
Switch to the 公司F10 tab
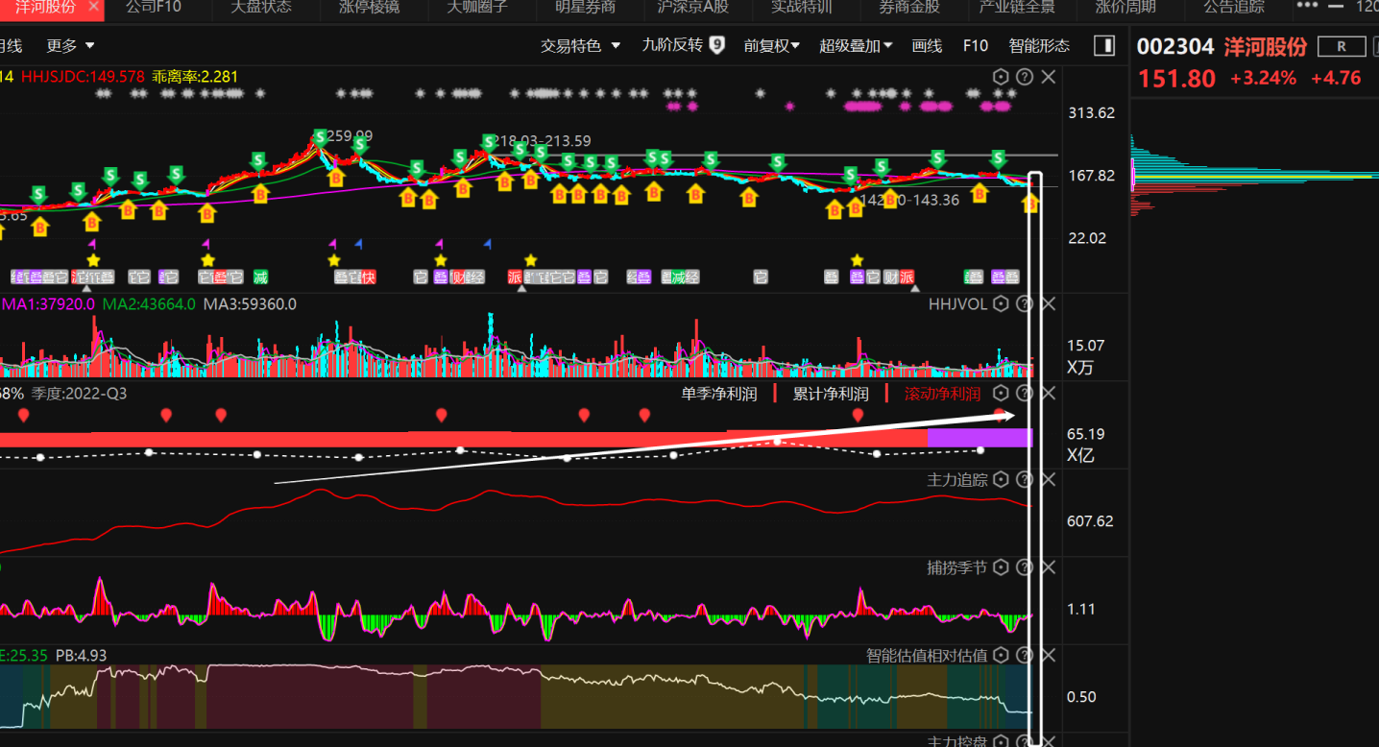click(x=153, y=7)
